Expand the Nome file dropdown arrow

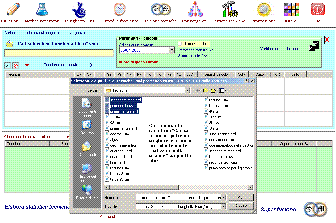coord(223,198)
